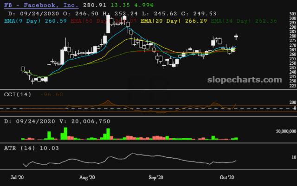Click the Sep '20 date axis label
This screenshot has width=297, height=186.
click(x=158, y=177)
